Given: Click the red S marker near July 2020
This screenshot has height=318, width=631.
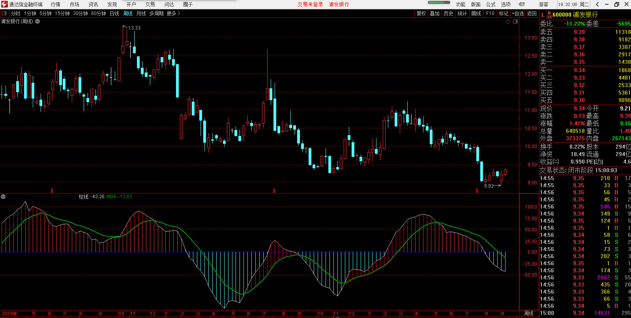Looking at the screenshot, I should point(274,191).
